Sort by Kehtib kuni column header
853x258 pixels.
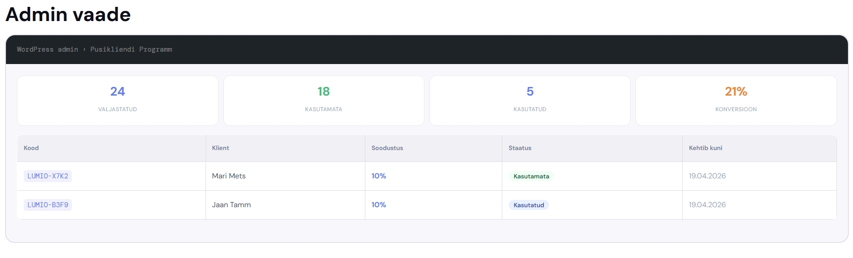tap(705, 148)
